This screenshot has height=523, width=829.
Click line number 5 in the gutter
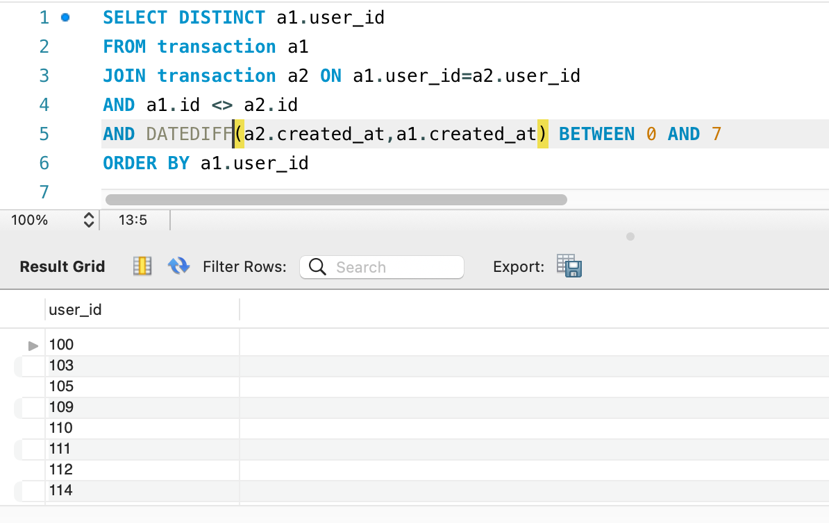click(44, 134)
